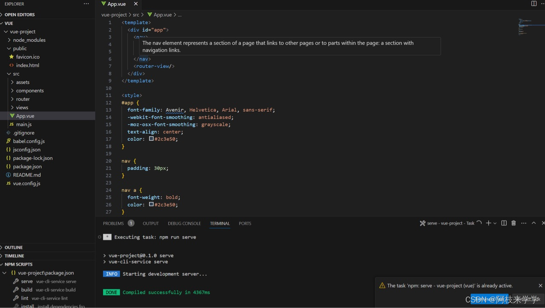Open the color picker on line 17 swatch
545x308 pixels.
point(151,139)
